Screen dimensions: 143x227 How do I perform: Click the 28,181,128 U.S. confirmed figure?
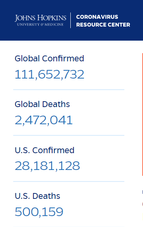coord(47,166)
